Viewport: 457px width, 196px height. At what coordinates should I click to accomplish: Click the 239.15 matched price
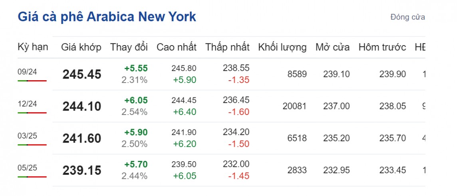[x=82, y=170]
